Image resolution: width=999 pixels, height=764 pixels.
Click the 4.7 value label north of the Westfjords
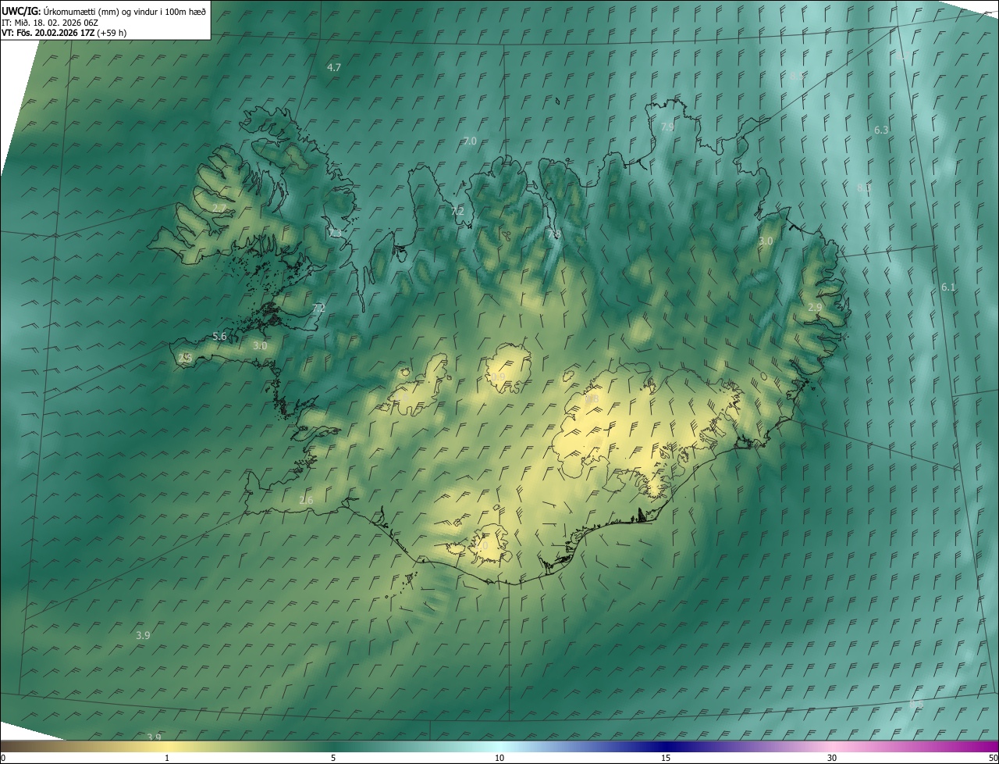(x=334, y=68)
